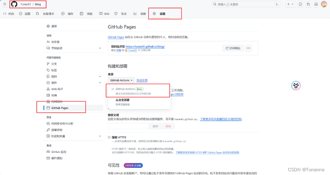Click the floating assistant extension icon
The width and height of the screenshot is (330, 175).
click(296, 86)
